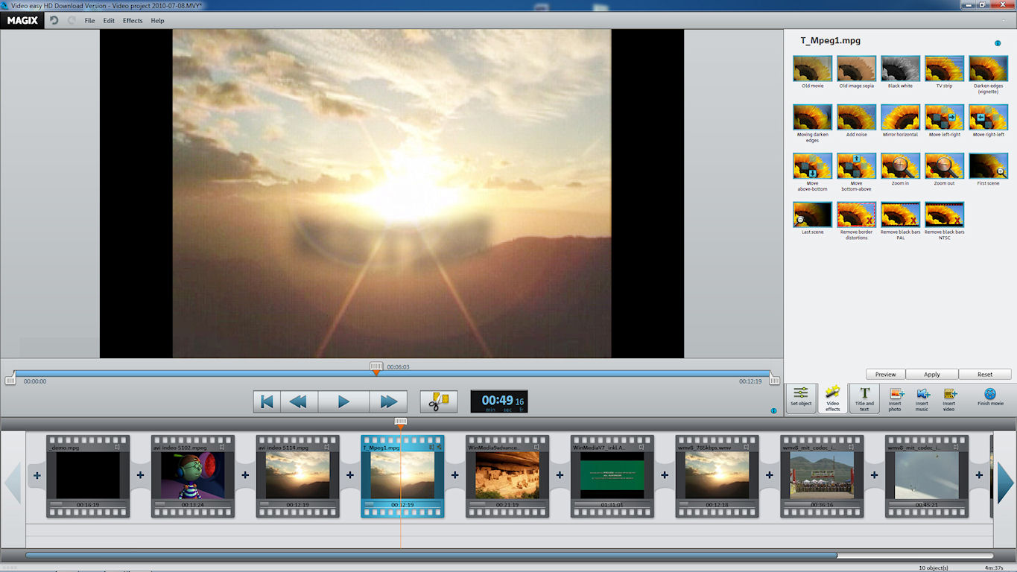
Task: Switch to the Video effects tab
Action: pos(832,397)
